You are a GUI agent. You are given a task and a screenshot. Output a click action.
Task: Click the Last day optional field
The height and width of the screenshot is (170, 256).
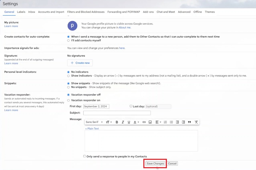tap(158, 106)
